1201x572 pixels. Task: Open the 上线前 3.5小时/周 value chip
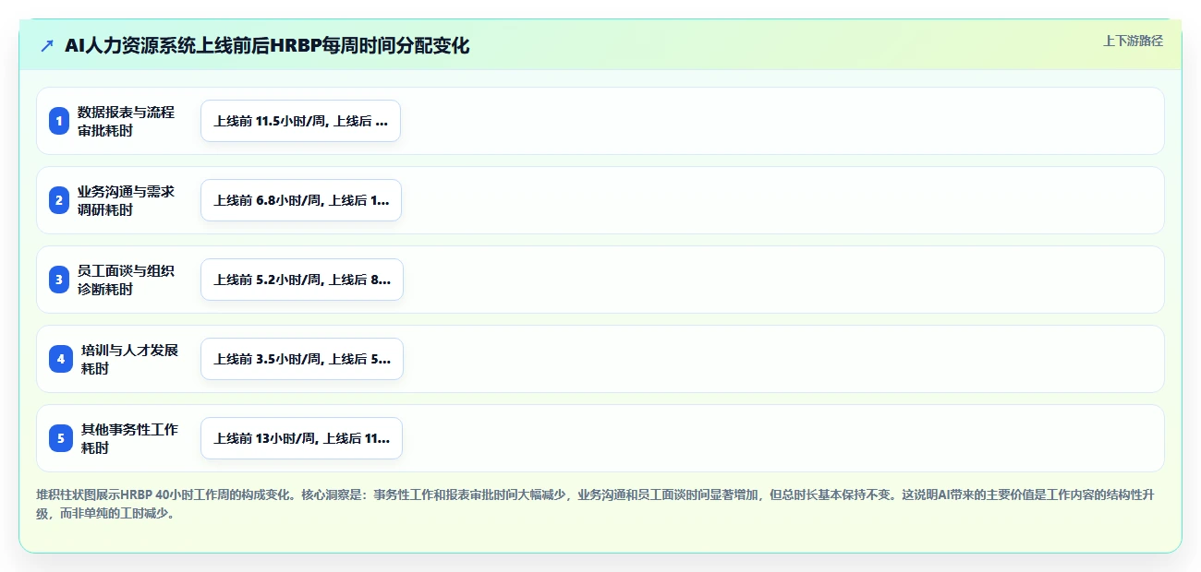coord(302,359)
